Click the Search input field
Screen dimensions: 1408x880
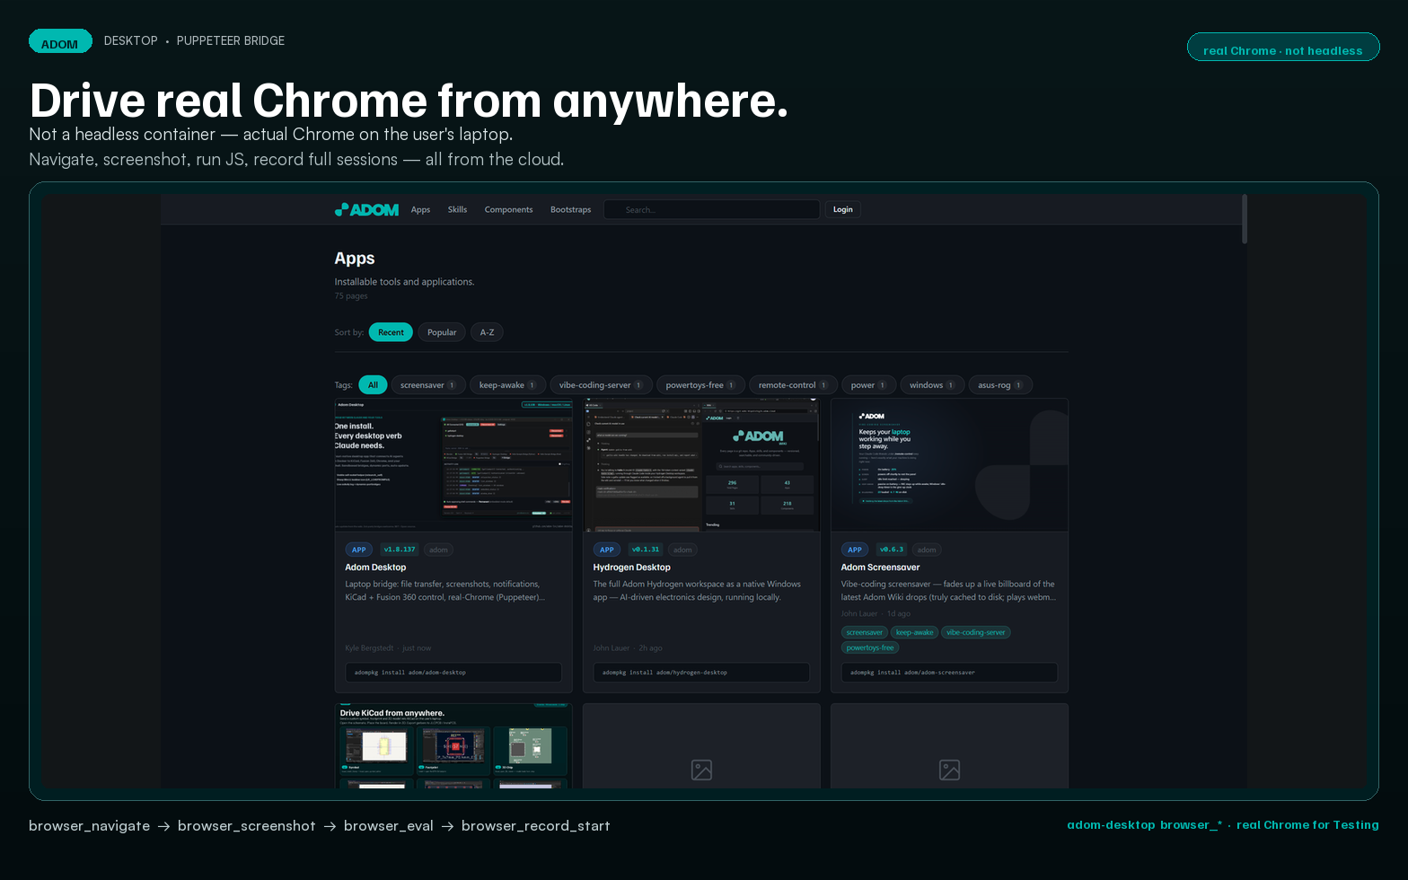click(711, 209)
